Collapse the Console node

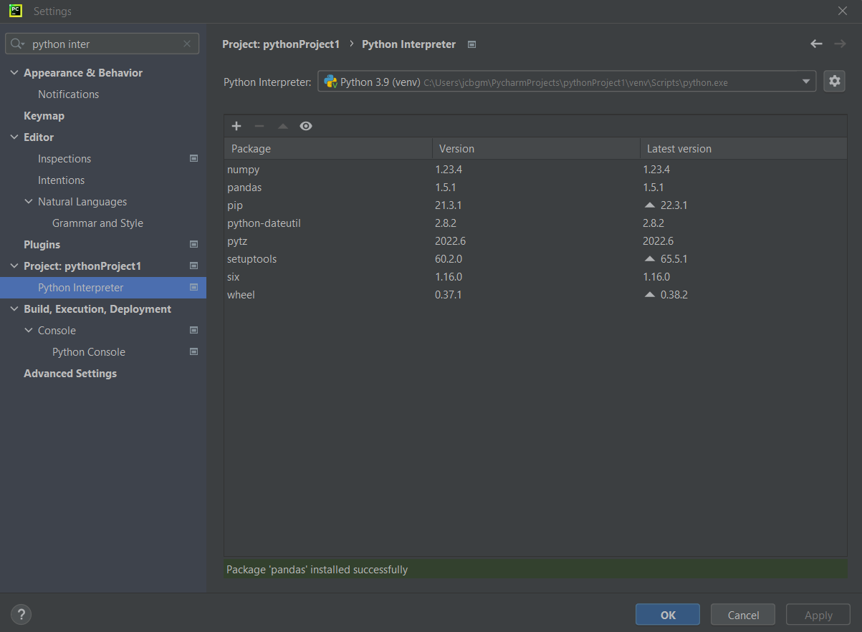[29, 331]
